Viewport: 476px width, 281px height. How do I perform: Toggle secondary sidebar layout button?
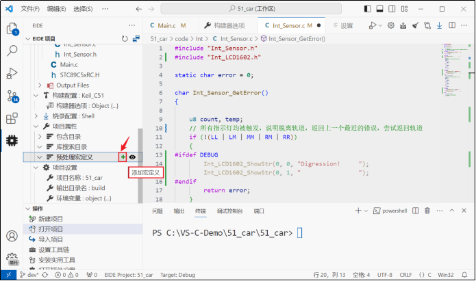(392, 9)
